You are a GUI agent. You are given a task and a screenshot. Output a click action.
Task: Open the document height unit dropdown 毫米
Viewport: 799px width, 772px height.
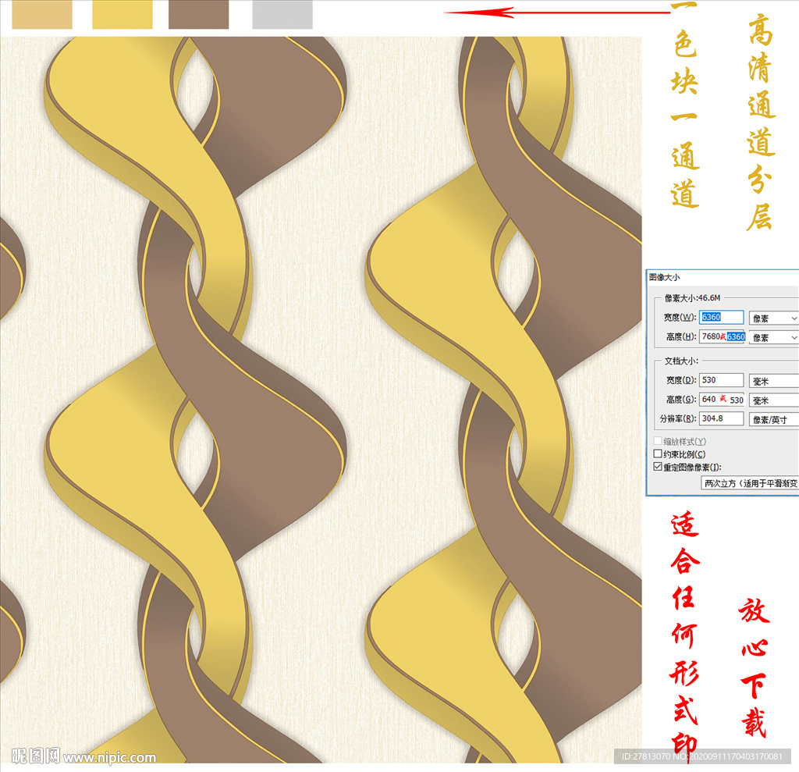coord(773,400)
